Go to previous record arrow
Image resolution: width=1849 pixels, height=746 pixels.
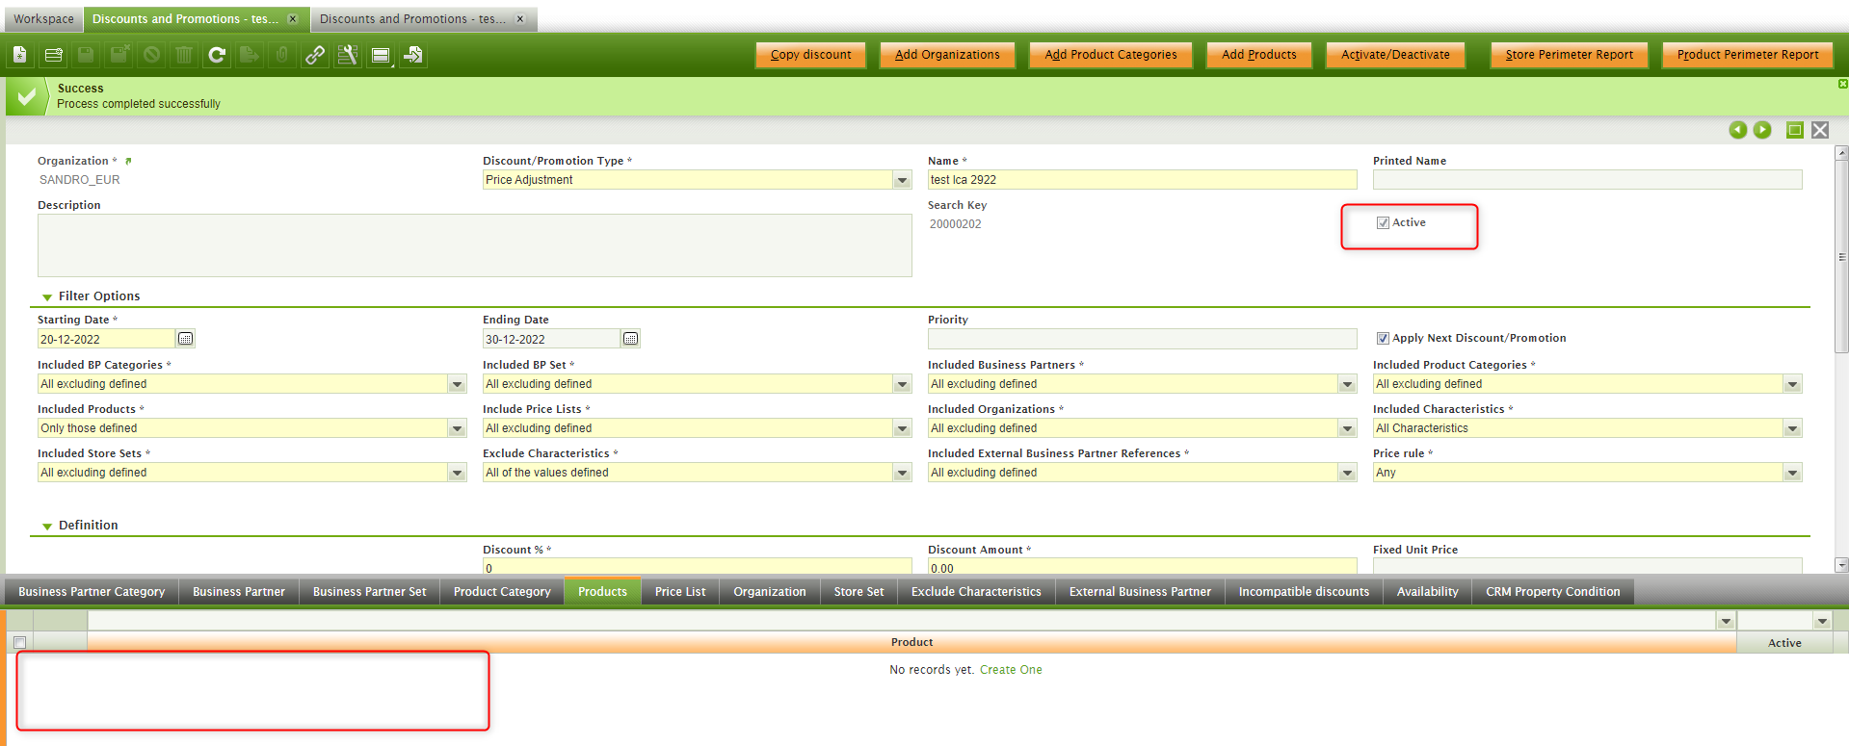coord(1737,130)
